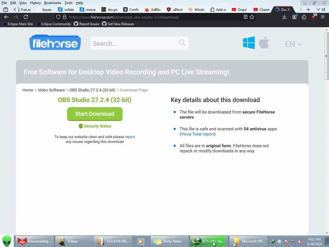Click the padlock site info icon
Image resolution: width=329 pixels, height=247 pixels.
point(65,17)
